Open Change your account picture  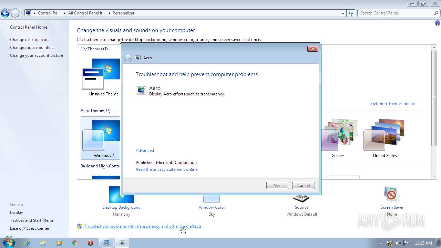point(37,55)
